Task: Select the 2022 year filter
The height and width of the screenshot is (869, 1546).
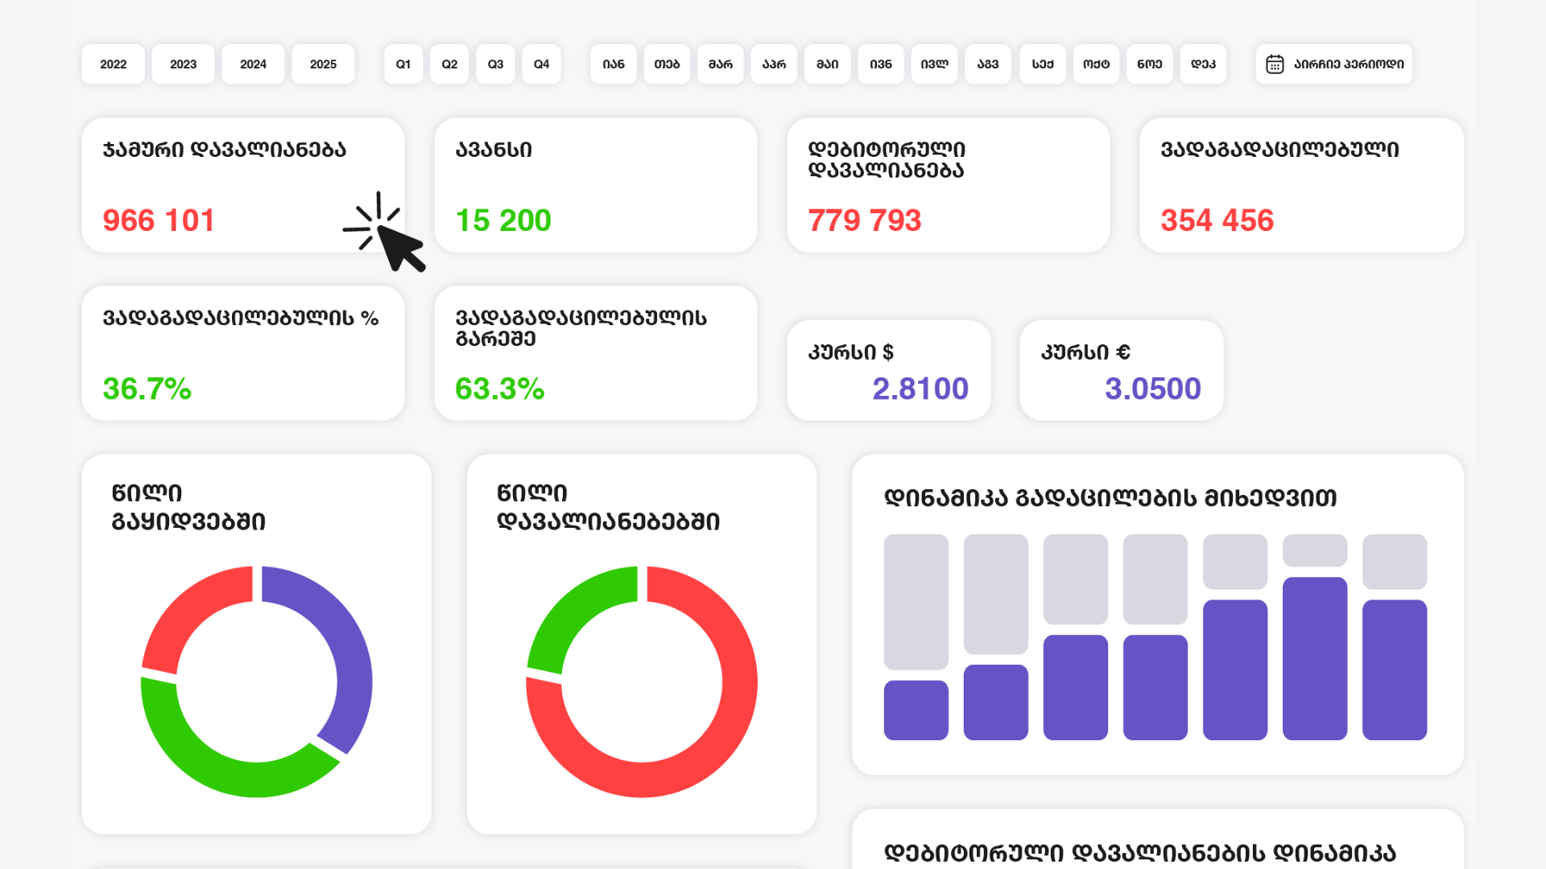Action: click(113, 64)
